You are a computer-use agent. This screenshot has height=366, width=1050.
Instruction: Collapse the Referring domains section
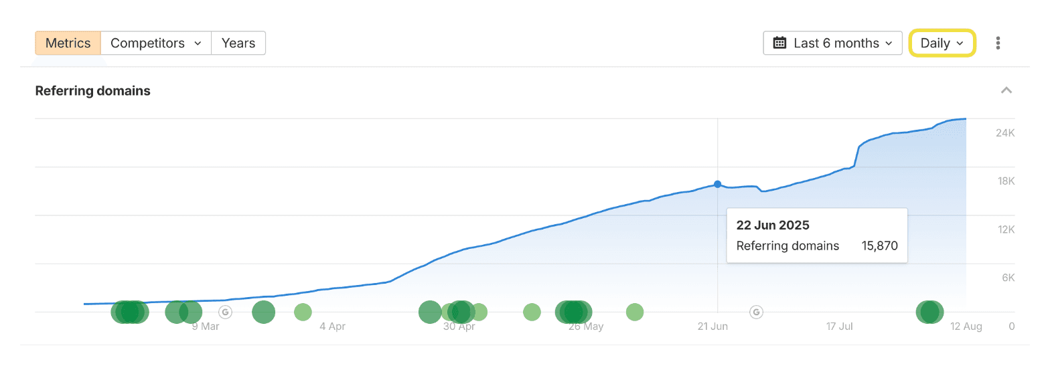1006,90
